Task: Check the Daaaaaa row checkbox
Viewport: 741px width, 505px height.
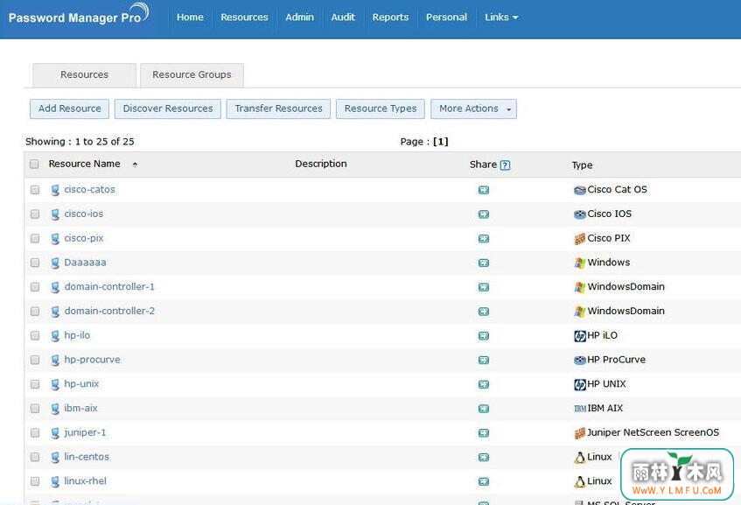Action: 35,263
